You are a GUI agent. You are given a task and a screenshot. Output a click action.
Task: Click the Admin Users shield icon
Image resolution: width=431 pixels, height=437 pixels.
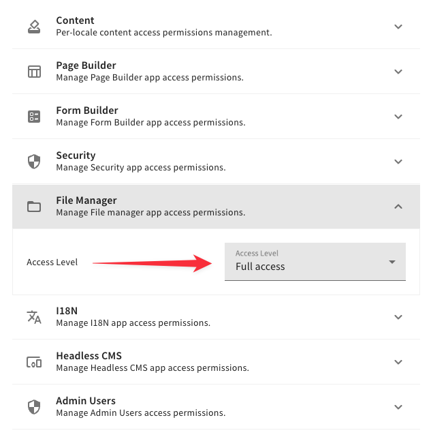(x=34, y=407)
